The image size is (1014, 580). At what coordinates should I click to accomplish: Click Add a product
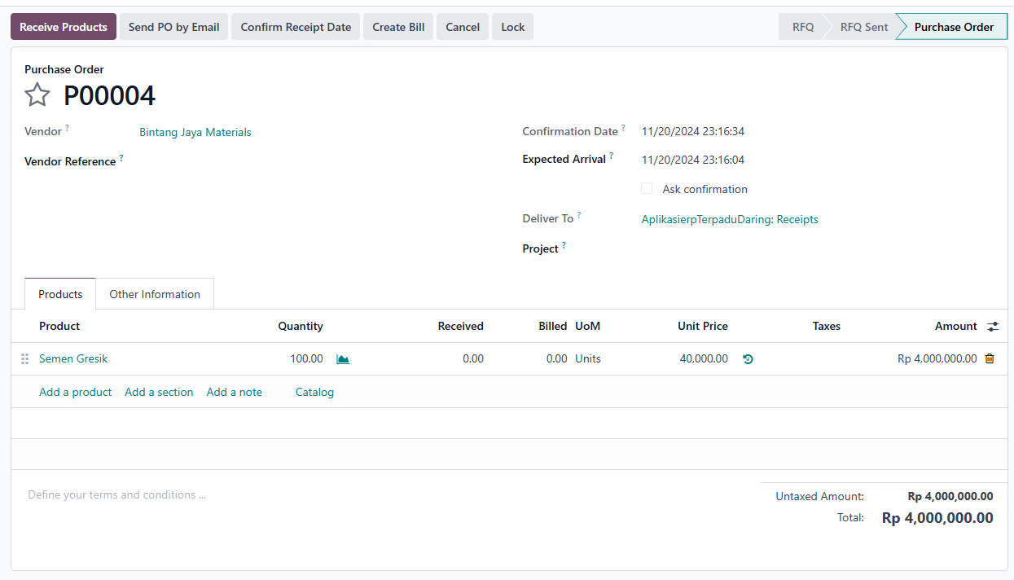click(76, 392)
